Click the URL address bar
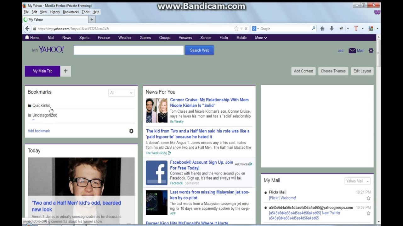 135,29
